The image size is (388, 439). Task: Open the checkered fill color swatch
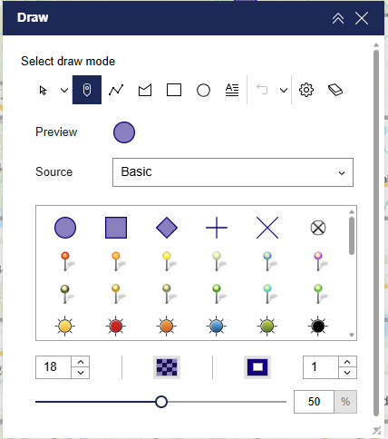[x=167, y=367]
